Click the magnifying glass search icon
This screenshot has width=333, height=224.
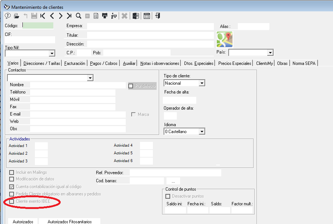point(78,16)
